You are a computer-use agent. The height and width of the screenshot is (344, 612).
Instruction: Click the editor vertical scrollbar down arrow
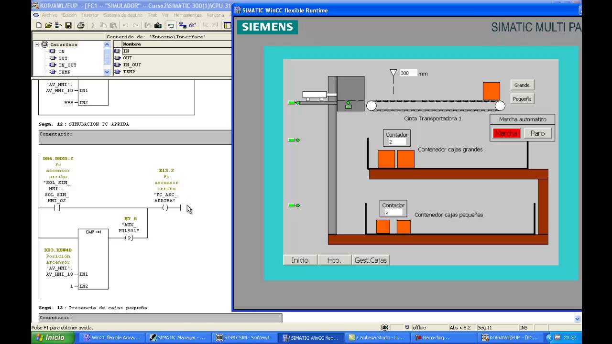pyautogui.click(x=577, y=319)
